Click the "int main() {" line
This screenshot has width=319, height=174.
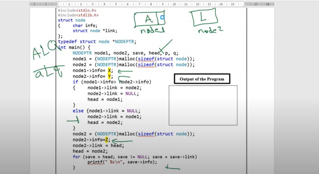tap(74, 47)
